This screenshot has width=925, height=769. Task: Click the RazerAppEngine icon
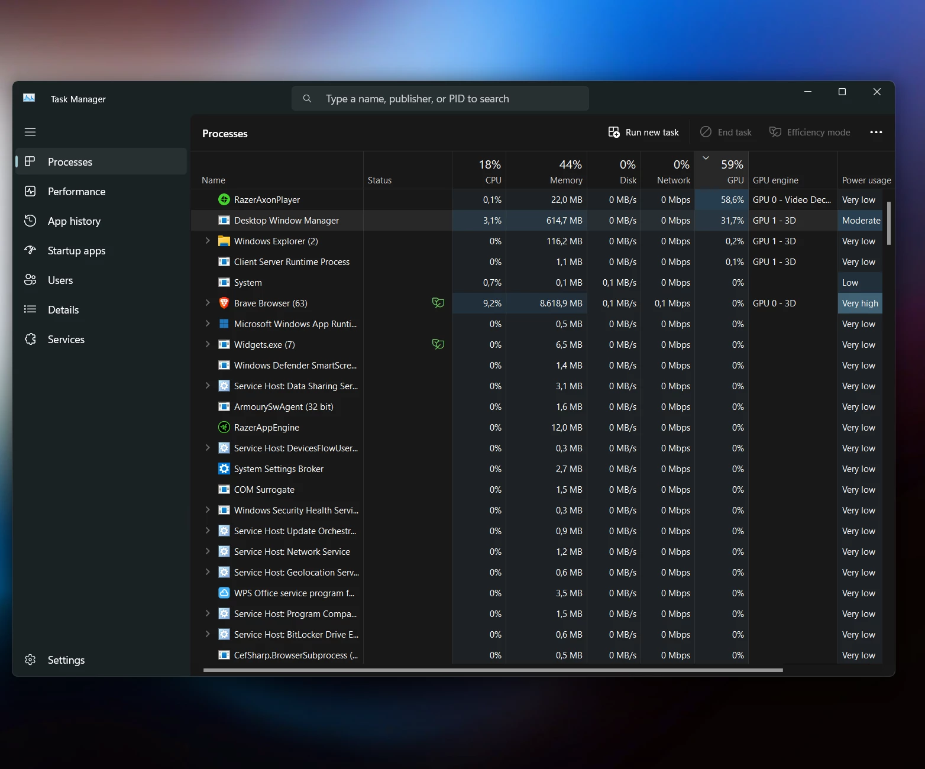(224, 428)
